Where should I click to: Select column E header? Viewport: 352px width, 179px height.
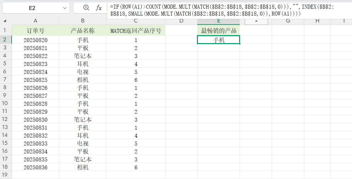pos(218,21)
